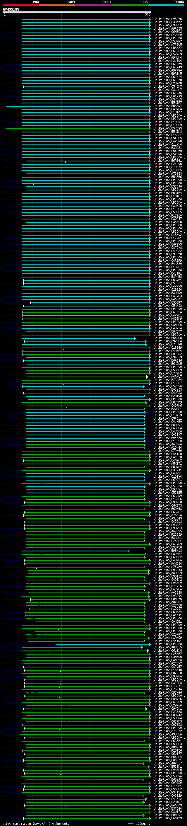Click the short alignment bar for UniRef100_B5X9G8

(79, 338)
